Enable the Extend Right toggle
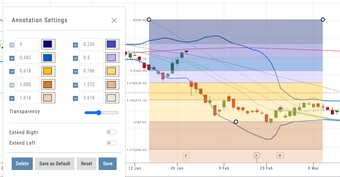 [111, 133]
